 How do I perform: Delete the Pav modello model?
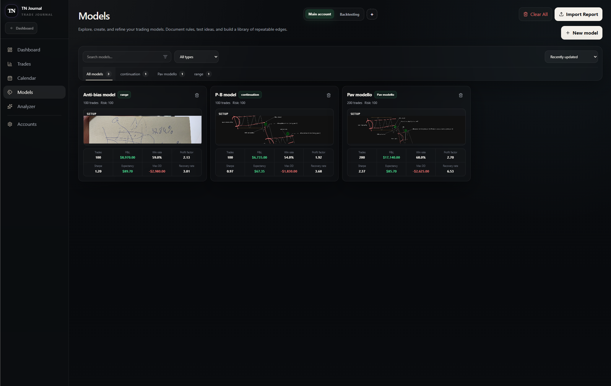(x=461, y=95)
